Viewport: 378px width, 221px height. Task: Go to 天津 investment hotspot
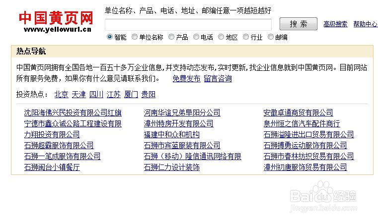78,95
